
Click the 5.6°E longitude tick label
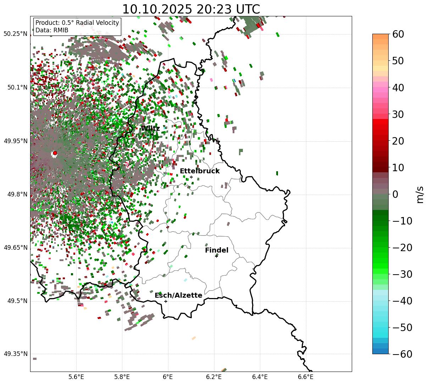[x=76, y=377]
